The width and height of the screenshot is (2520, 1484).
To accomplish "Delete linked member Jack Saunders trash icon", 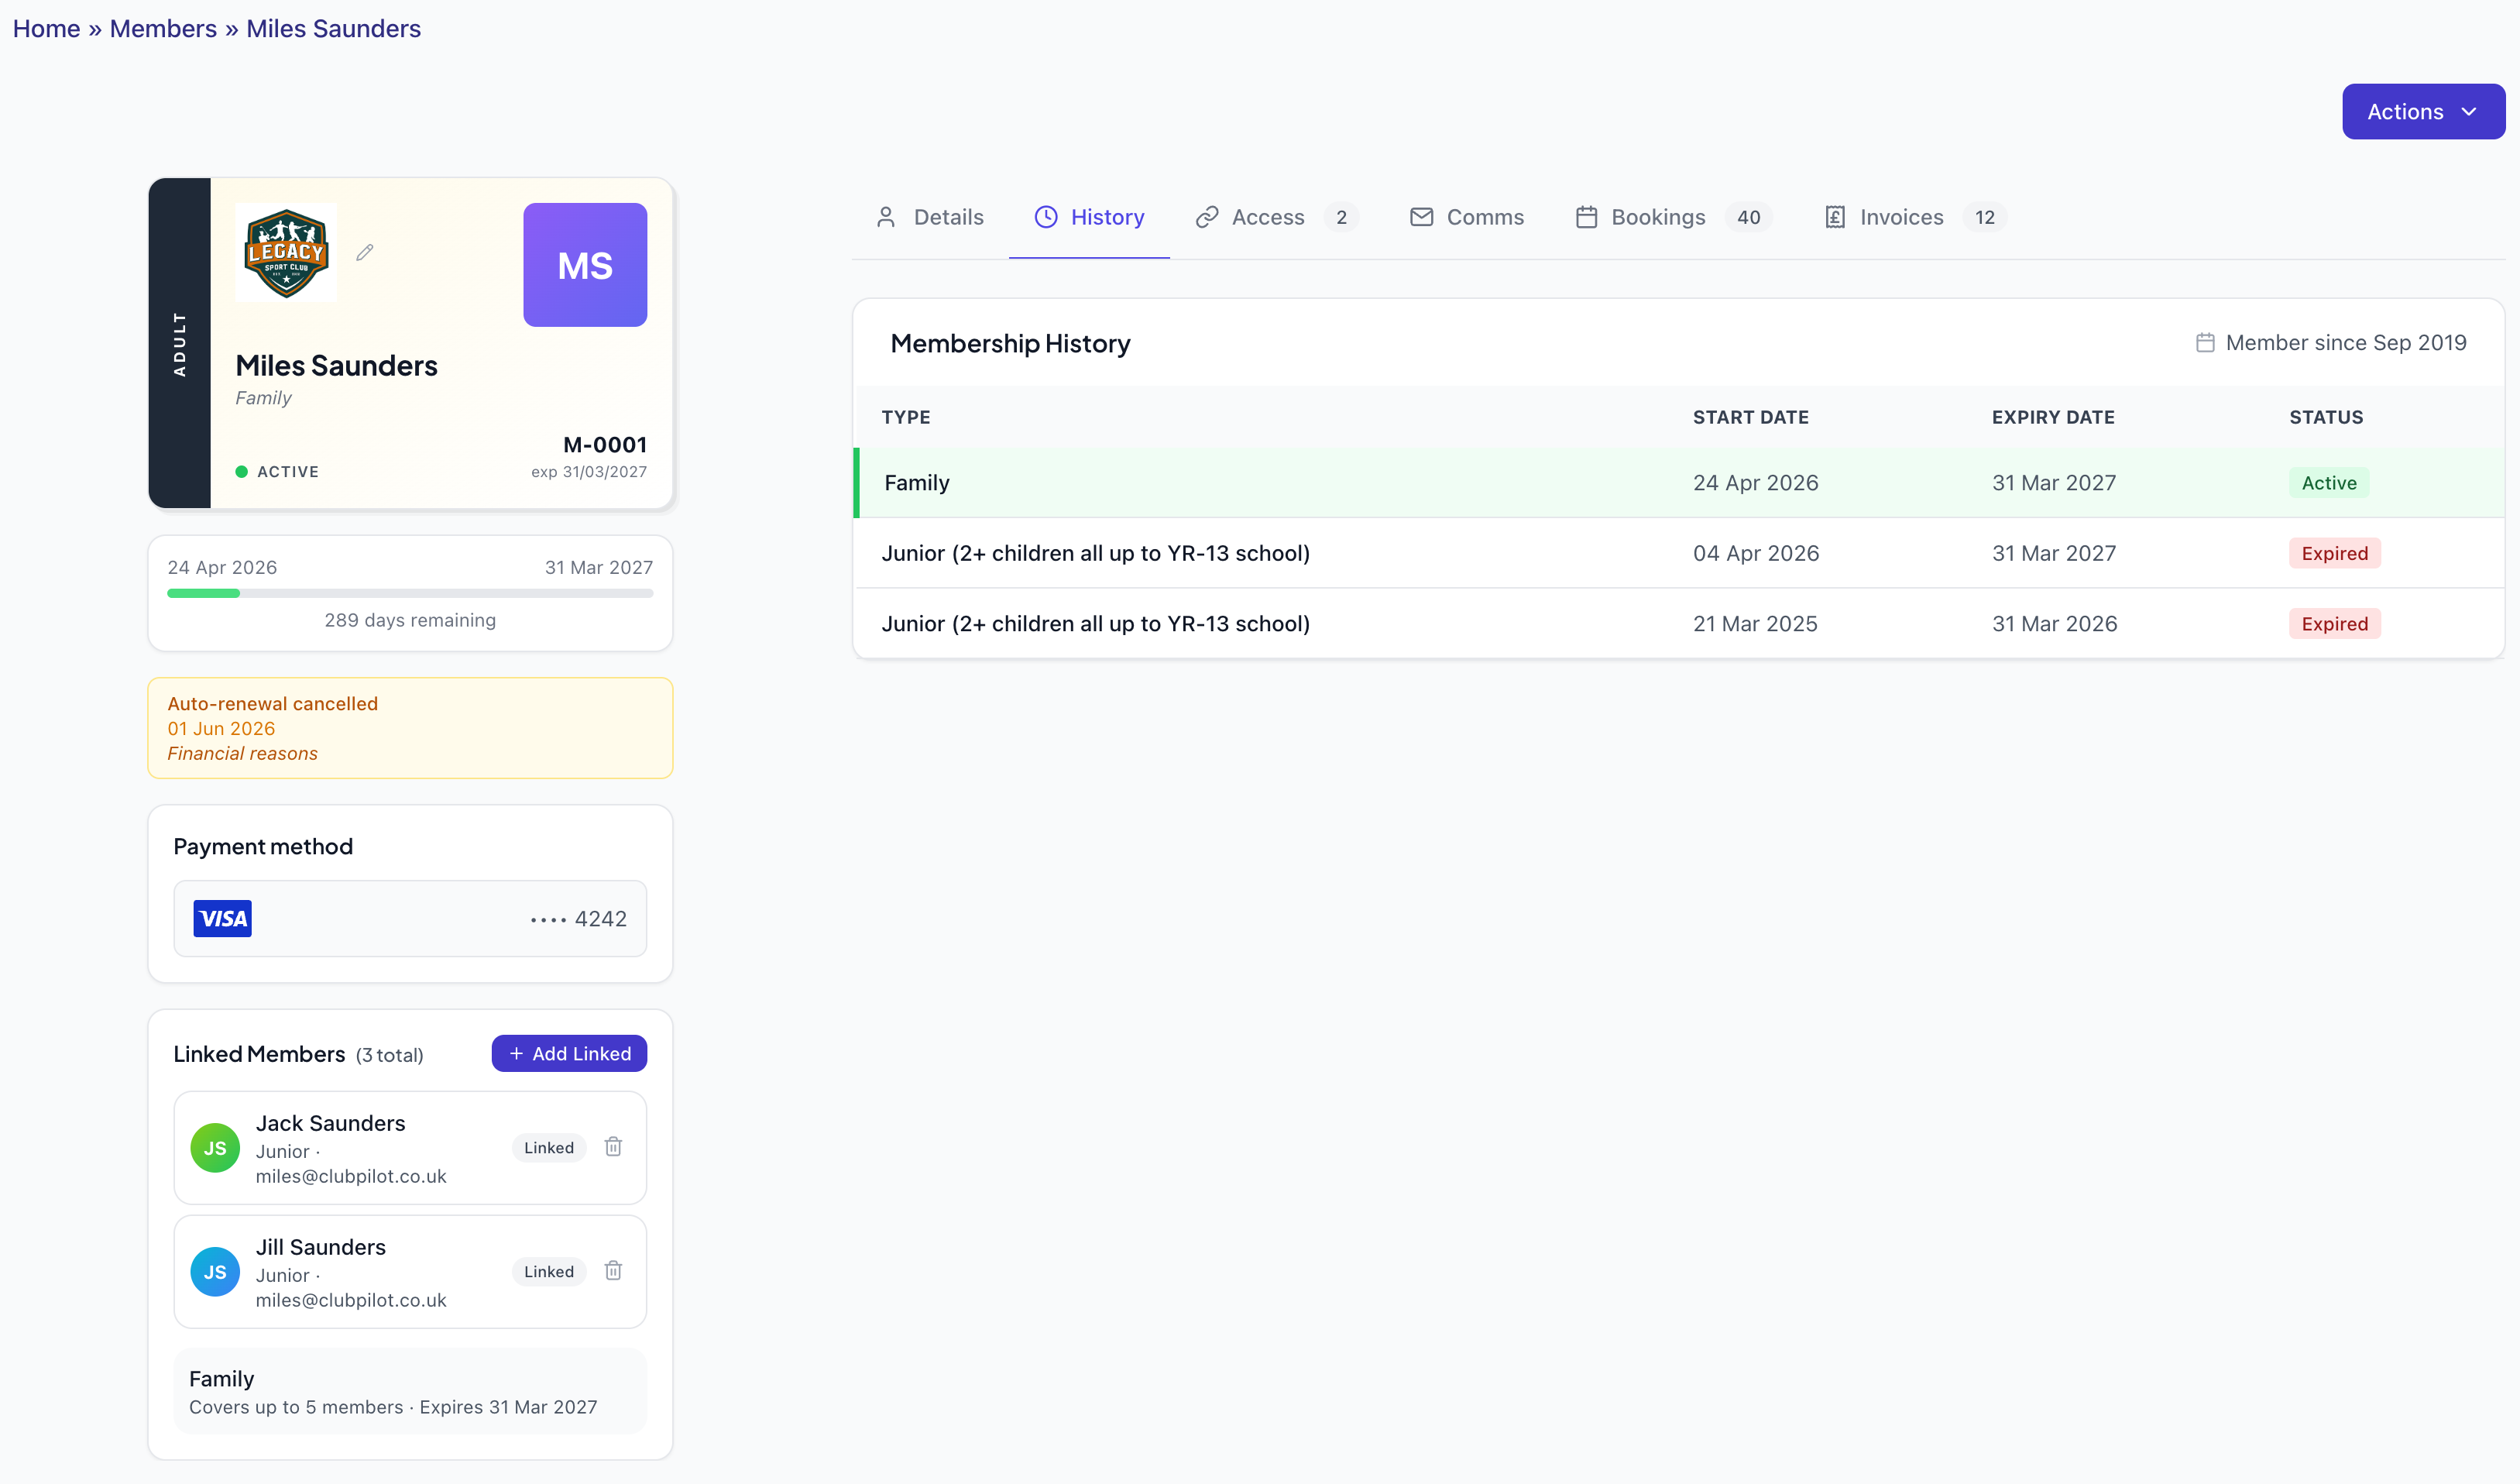I will pyautogui.click(x=613, y=1146).
